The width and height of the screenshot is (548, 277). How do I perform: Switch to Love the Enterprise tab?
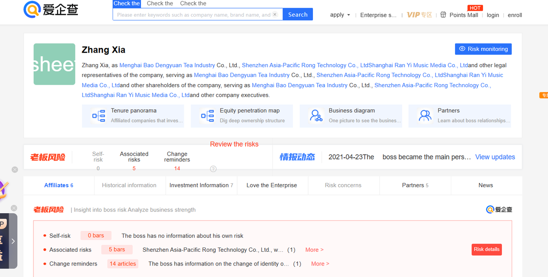(271, 185)
